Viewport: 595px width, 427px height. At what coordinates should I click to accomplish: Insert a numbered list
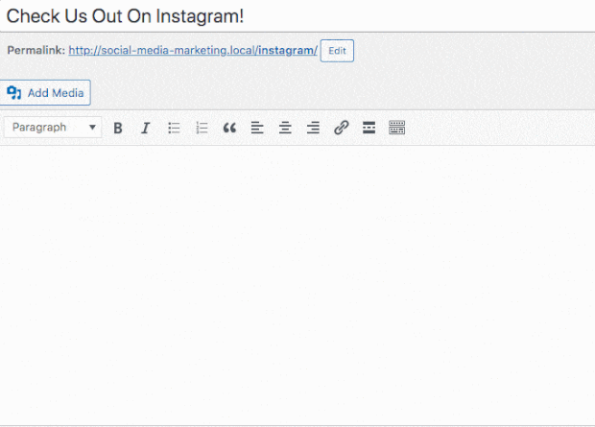202,128
